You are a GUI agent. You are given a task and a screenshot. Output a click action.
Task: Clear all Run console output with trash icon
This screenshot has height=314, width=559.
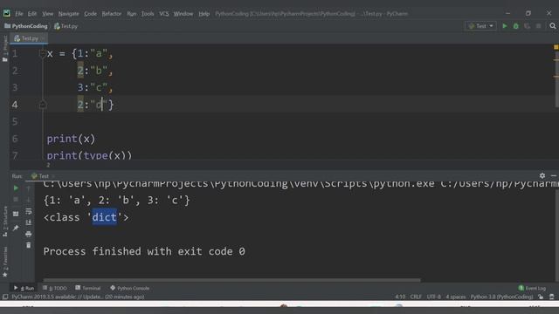[29, 245]
